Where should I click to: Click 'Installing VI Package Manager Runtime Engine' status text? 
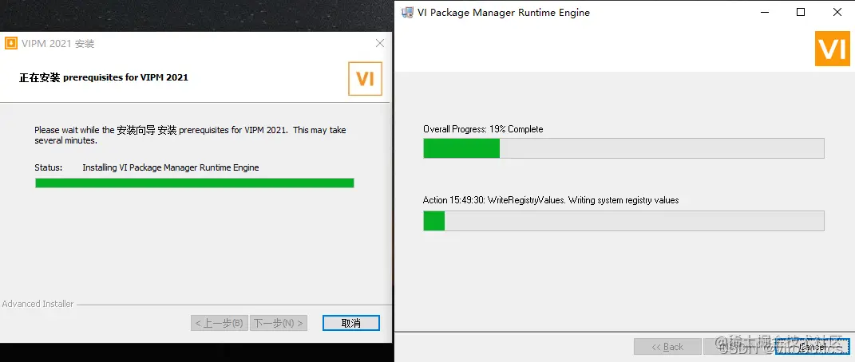(x=171, y=167)
